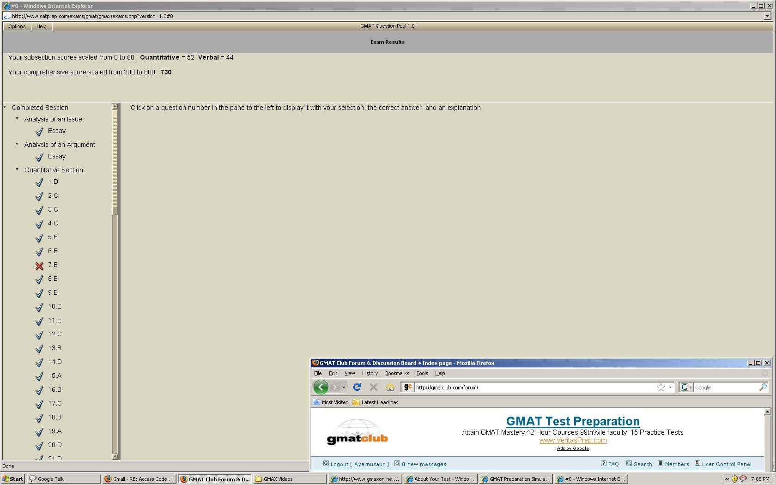Screen dimensions: 776x485
Task: Collapse the Quantitative Section tree node
Action: pyautogui.click(x=17, y=170)
